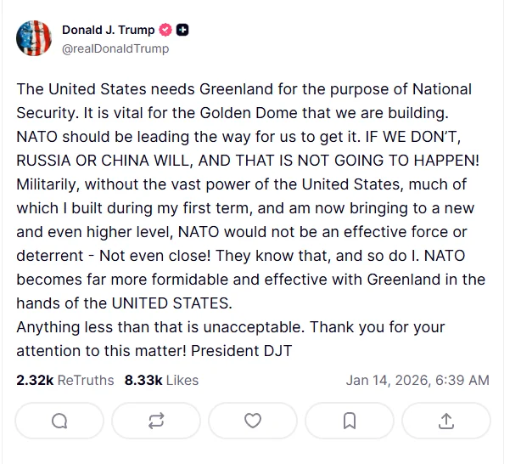
Task: Click the Donald J. Trump display name
Action: pos(109,31)
